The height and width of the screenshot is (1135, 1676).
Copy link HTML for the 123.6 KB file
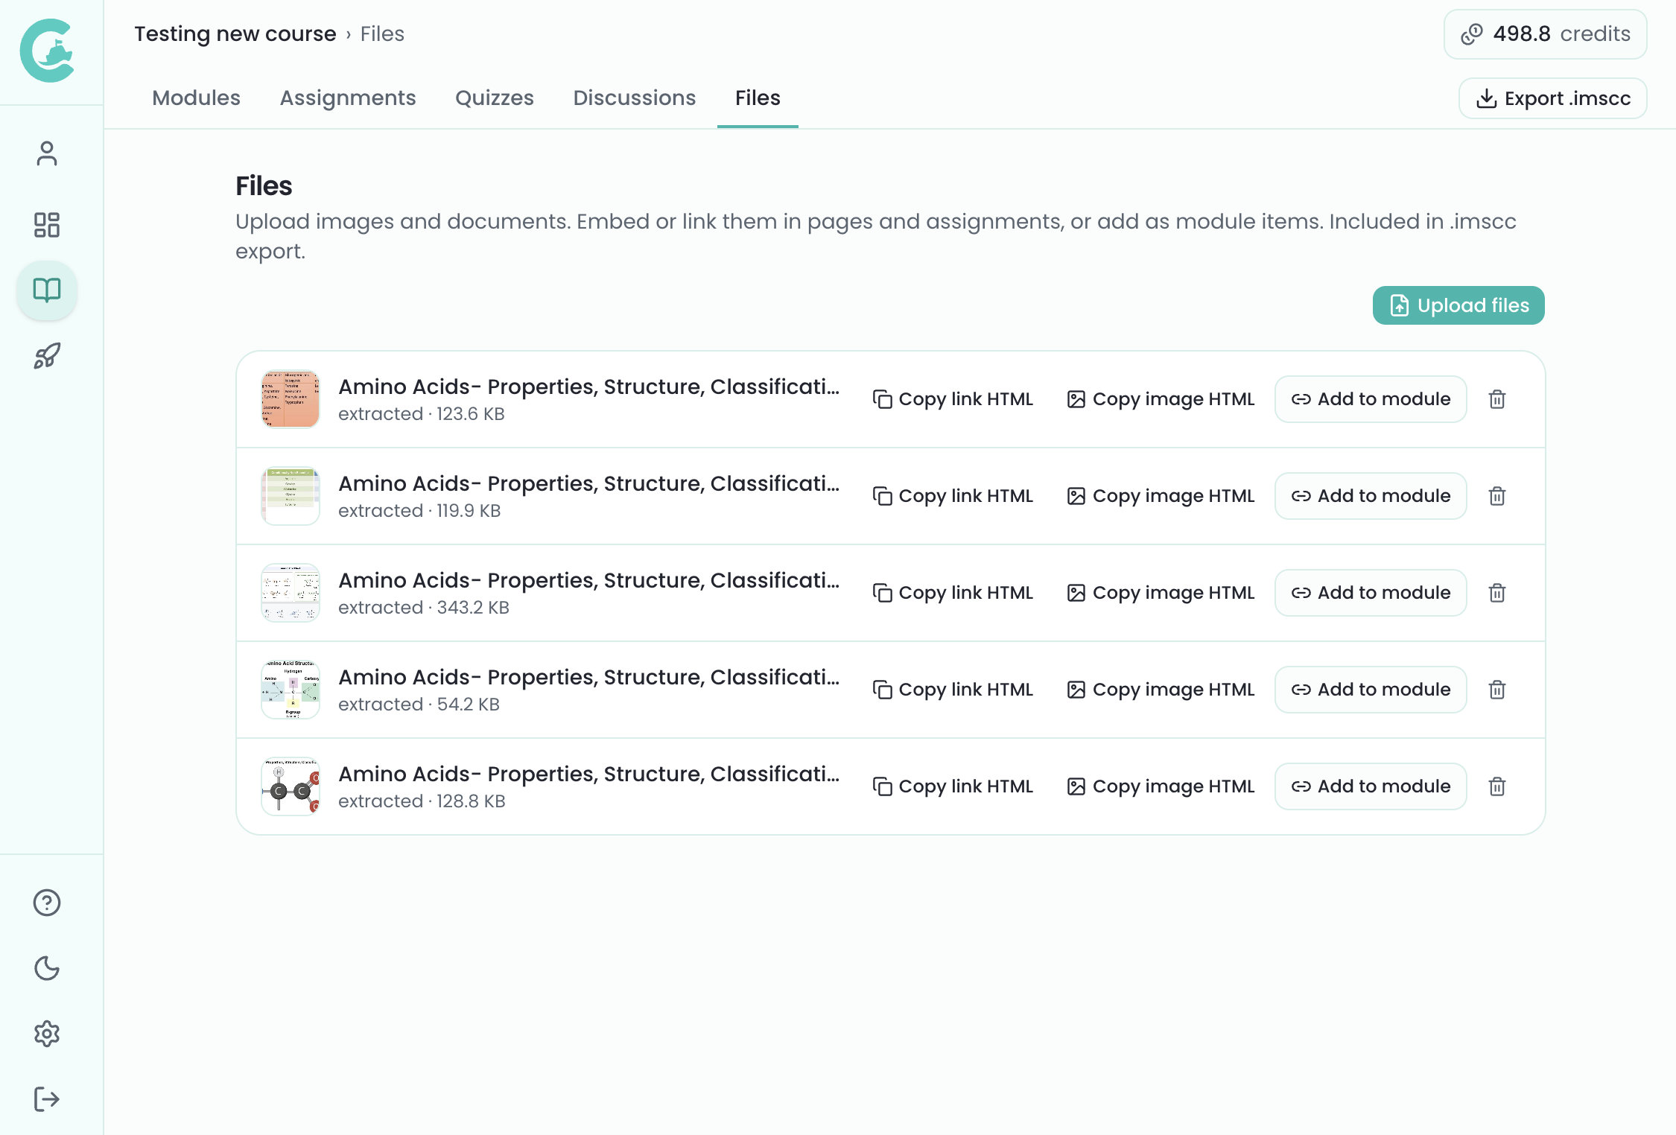click(953, 399)
